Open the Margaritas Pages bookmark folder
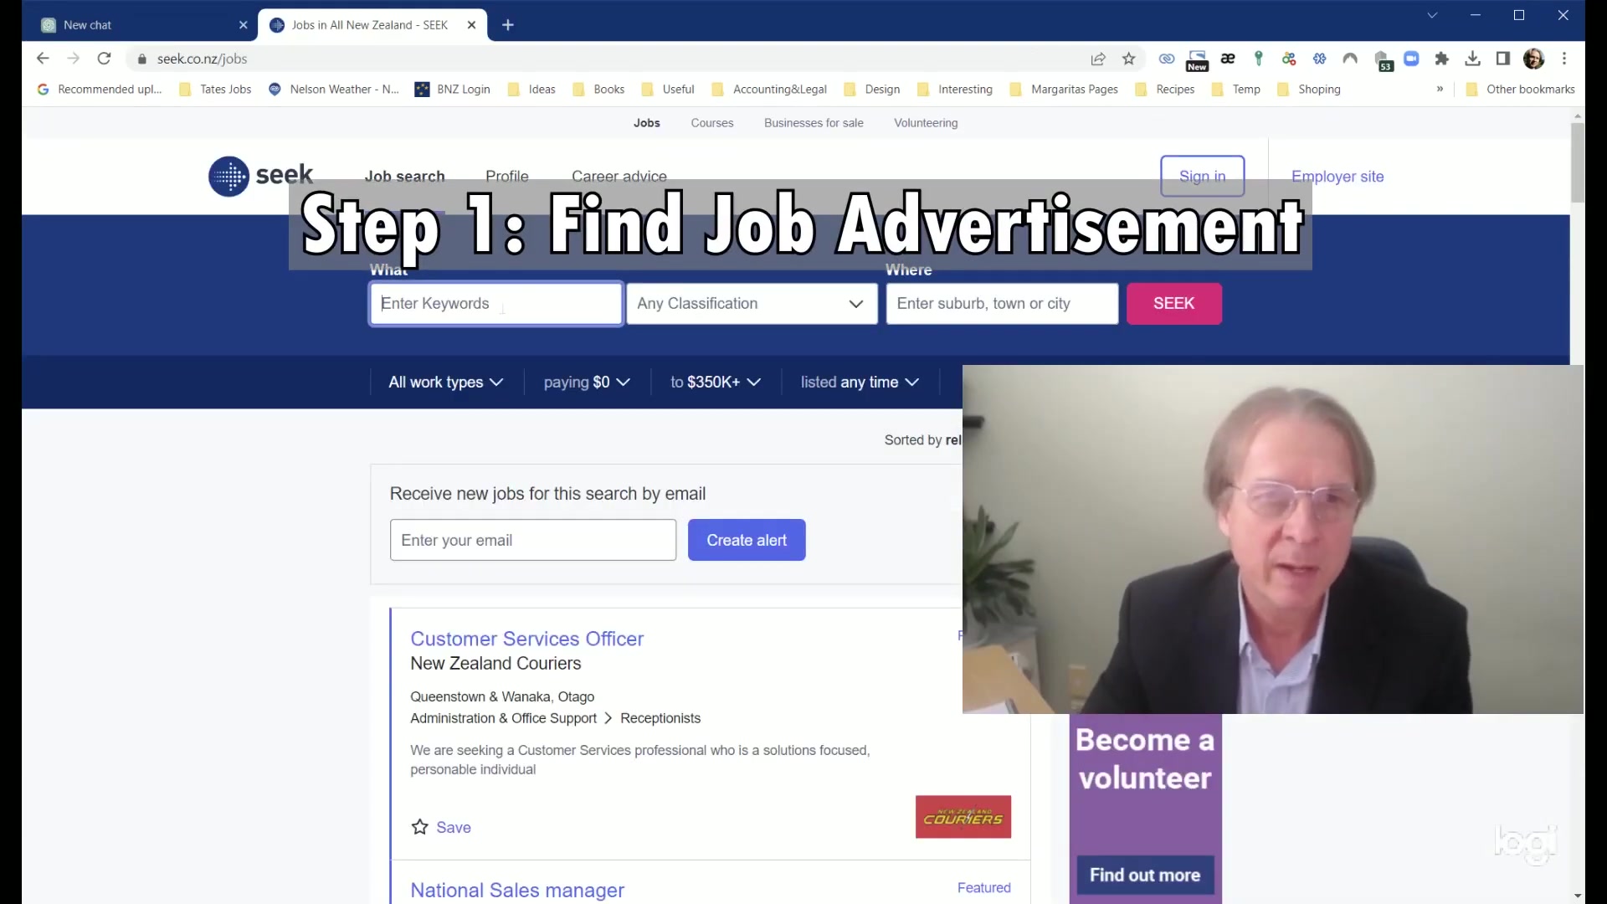This screenshot has height=904, width=1607. [x=1064, y=90]
